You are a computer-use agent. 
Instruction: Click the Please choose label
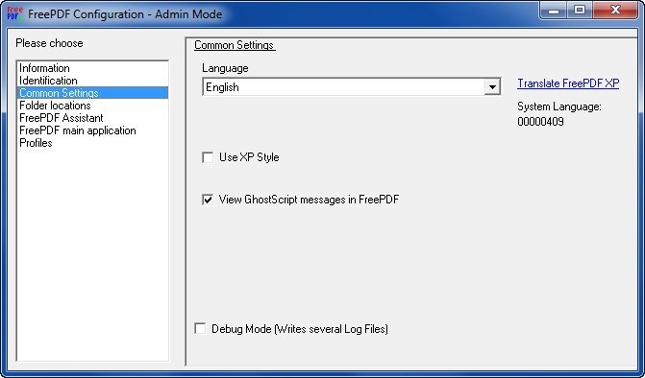(49, 43)
